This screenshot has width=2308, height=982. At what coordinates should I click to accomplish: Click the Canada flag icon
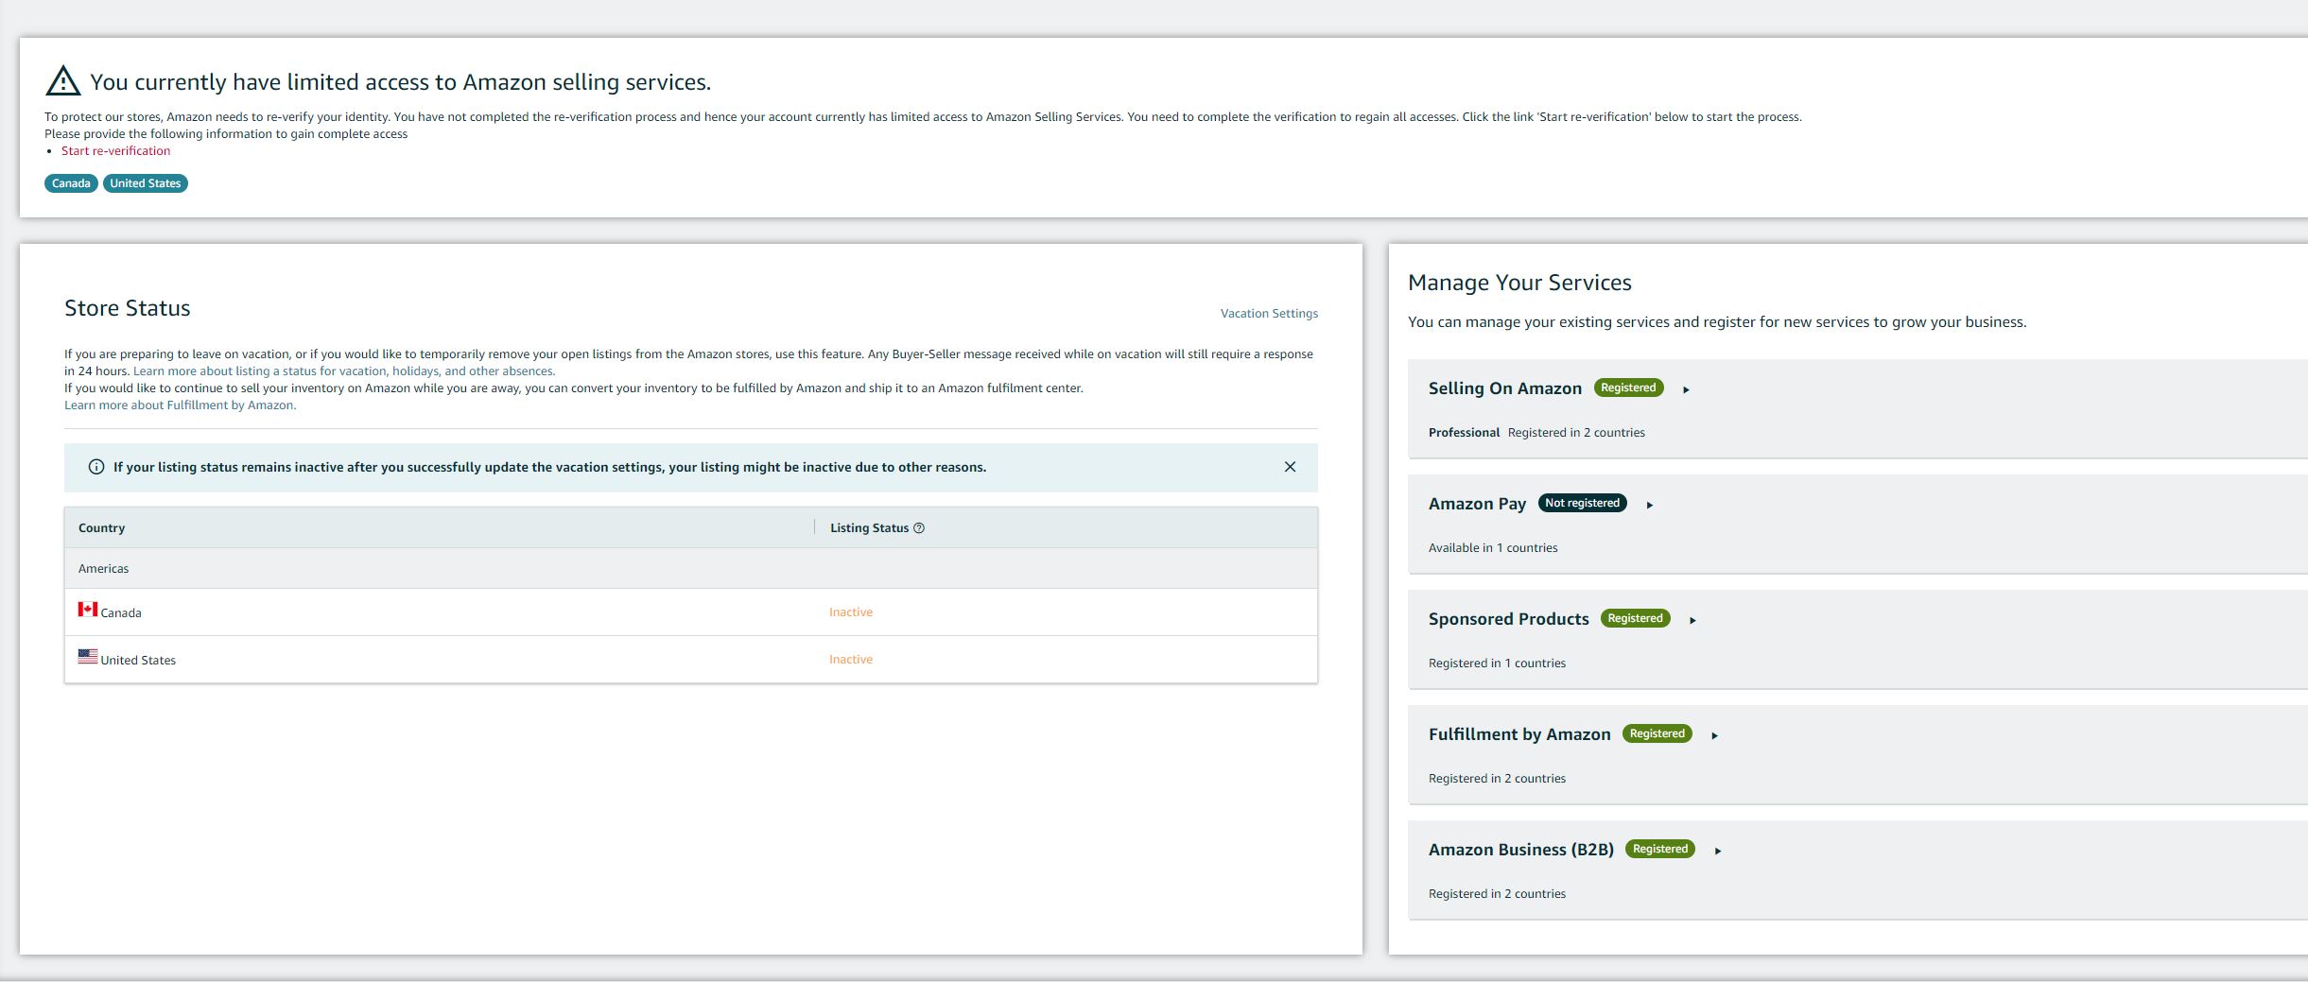tap(88, 610)
